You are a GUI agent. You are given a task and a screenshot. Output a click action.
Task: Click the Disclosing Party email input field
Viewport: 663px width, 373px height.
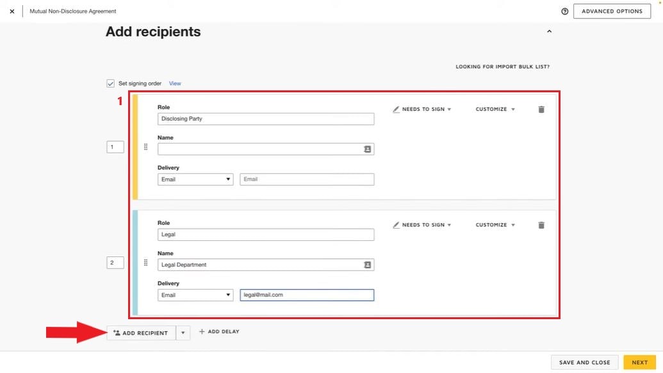[307, 179]
